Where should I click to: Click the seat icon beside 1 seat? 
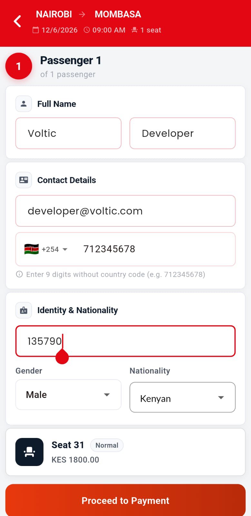tap(135, 30)
